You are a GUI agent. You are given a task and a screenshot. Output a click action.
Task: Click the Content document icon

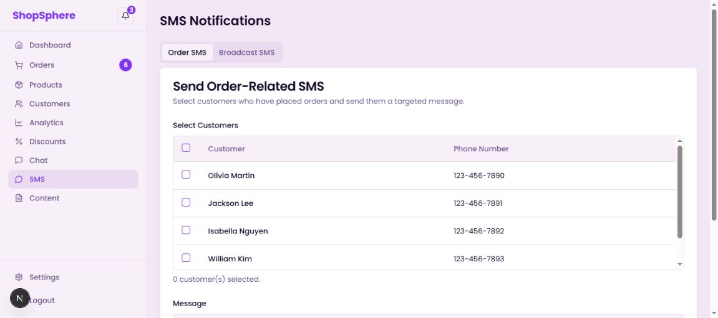(19, 199)
